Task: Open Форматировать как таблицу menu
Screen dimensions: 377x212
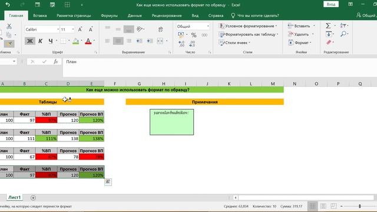Action: (x=249, y=34)
